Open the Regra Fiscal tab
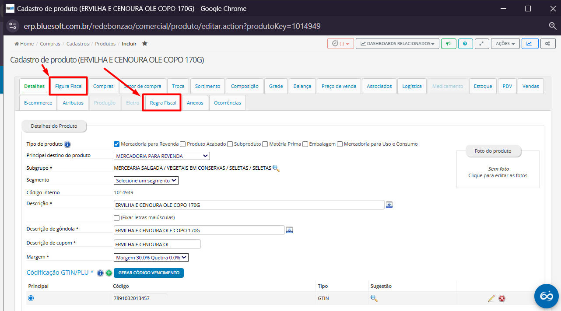Viewport: 561px width, 311px height. pos(163,103)
